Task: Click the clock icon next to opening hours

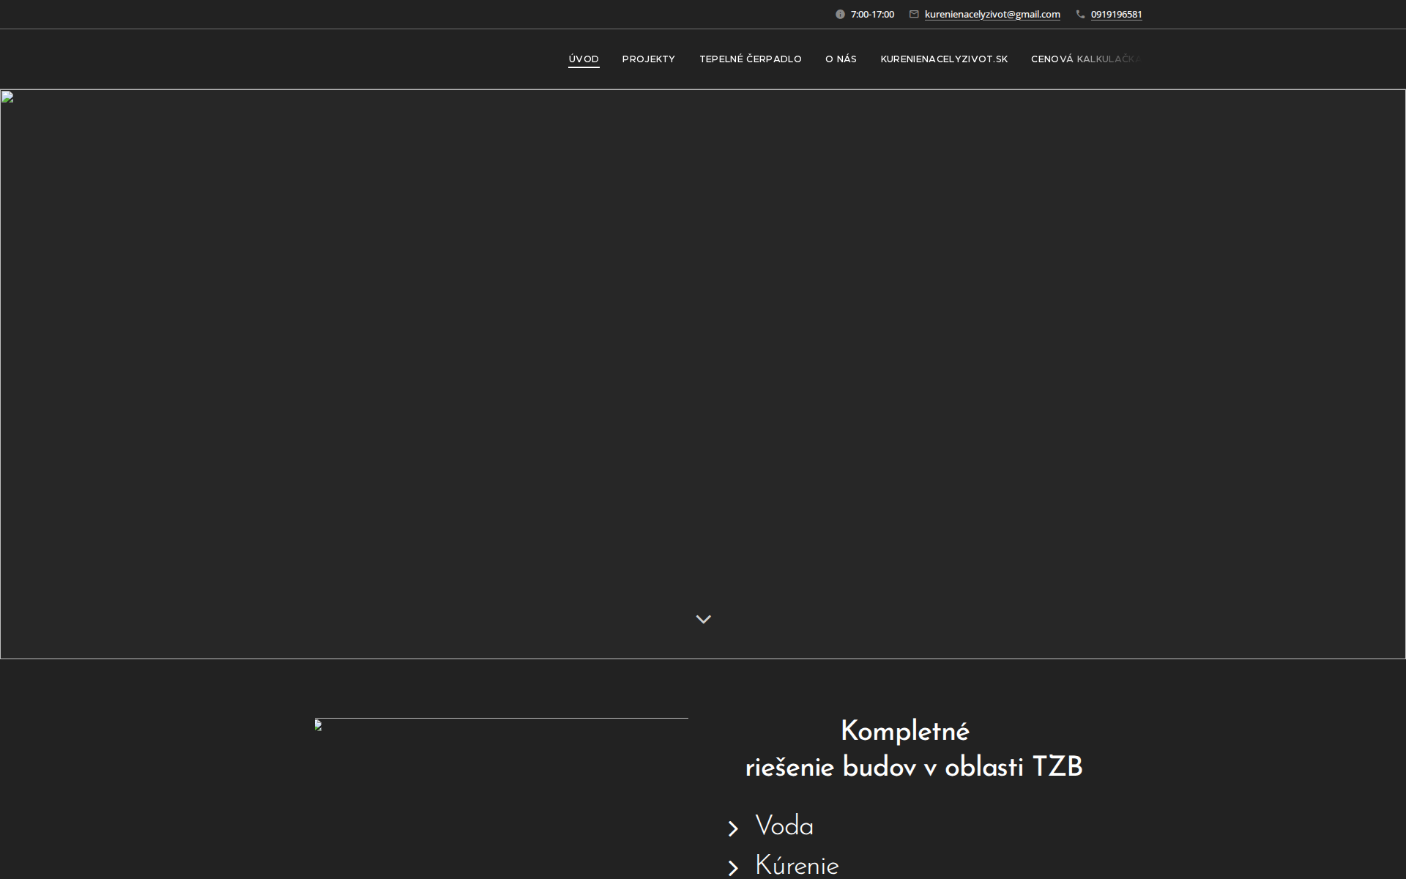Action: tap(838, 14)
